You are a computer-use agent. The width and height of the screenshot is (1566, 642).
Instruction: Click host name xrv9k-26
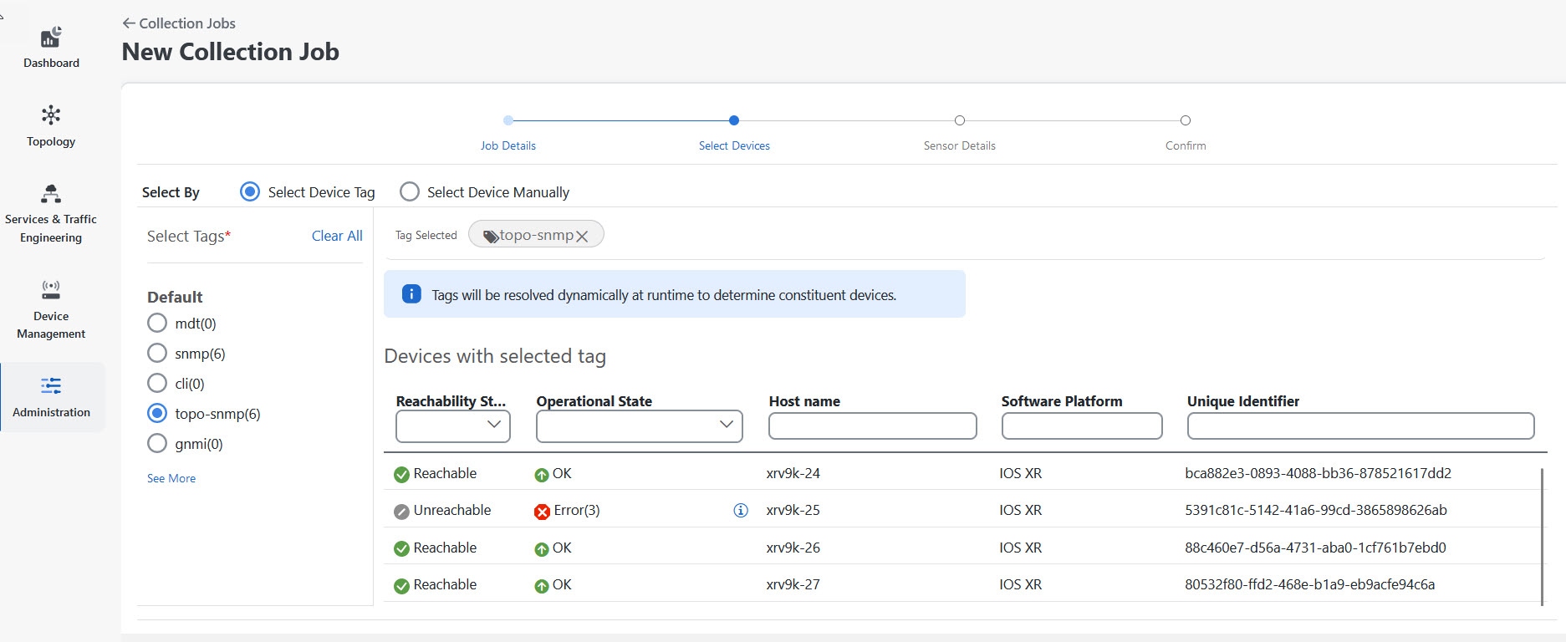pos(793,548)
